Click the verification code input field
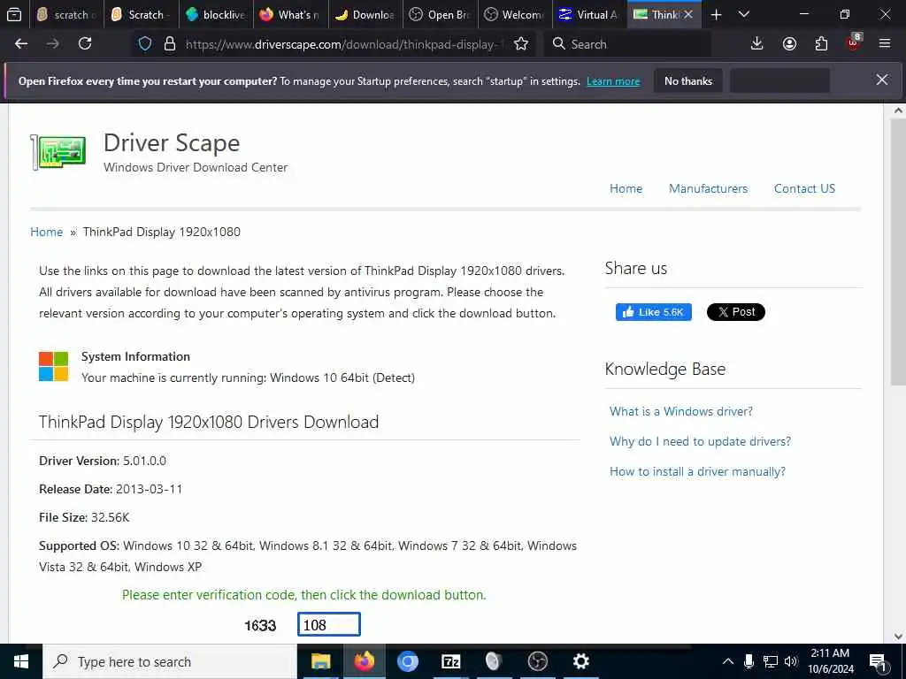The image size is (906, 679). coord(329,625)
